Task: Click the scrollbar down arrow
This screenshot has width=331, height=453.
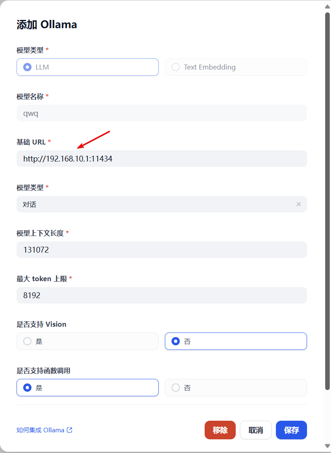Action: (x=327, y=446)
